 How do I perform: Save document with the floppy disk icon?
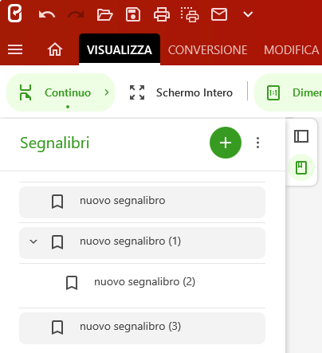click(133, 14)
